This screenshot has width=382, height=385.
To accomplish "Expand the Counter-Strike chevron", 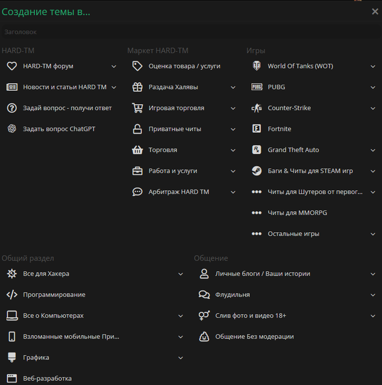I will pyautogui.click(x=373, y=108).
